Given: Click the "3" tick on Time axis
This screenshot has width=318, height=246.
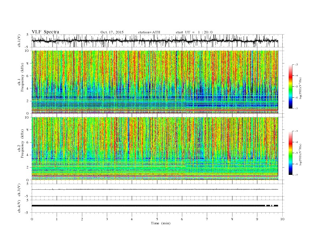Looking at the screenshot, I should click(x=107, y=219).
